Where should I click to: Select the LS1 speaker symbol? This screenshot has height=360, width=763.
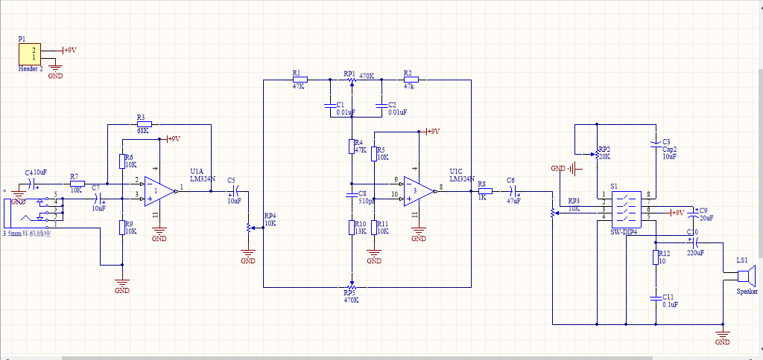(x=747, y=277)
